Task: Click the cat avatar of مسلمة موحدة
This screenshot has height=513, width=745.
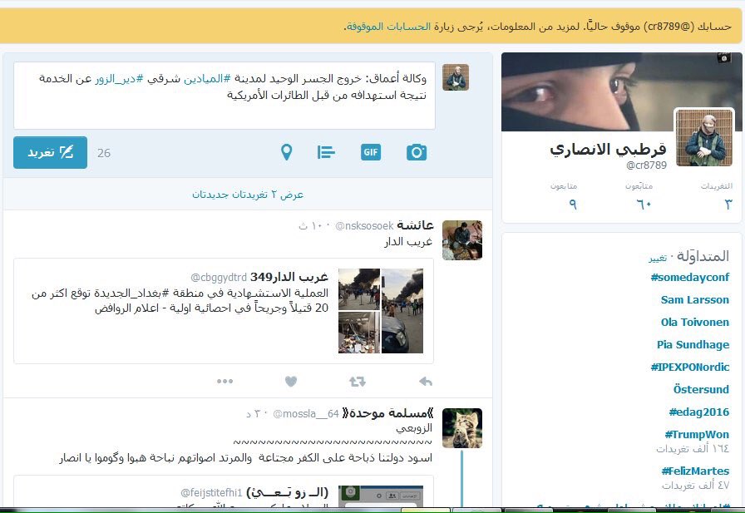Action: [x=462, y=428]
